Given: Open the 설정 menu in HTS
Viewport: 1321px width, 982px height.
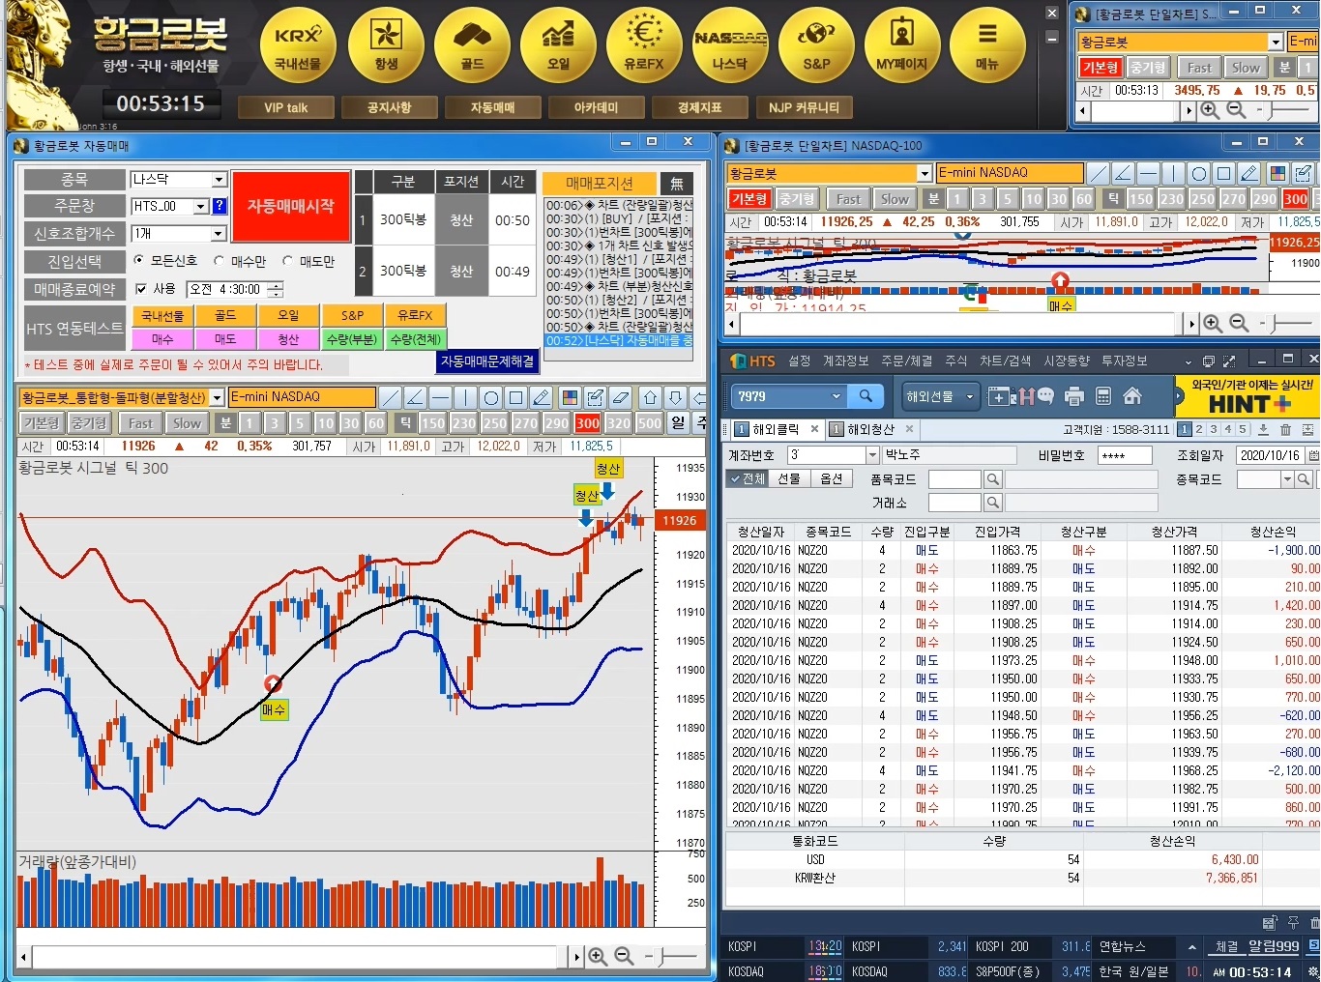Looking at the screenshot, I should pyautogui.click(x=799, y=361).
